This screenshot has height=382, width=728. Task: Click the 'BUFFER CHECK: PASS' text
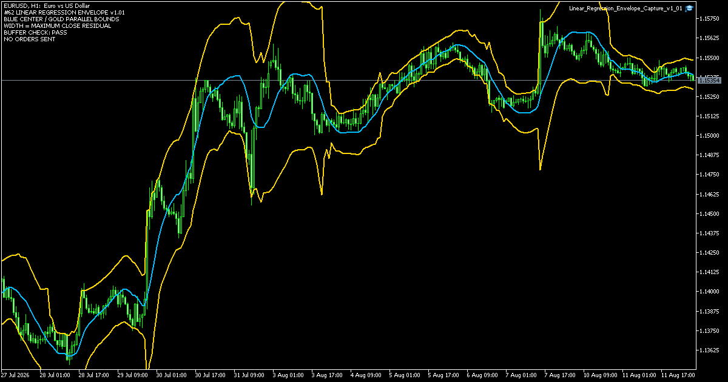35,32
